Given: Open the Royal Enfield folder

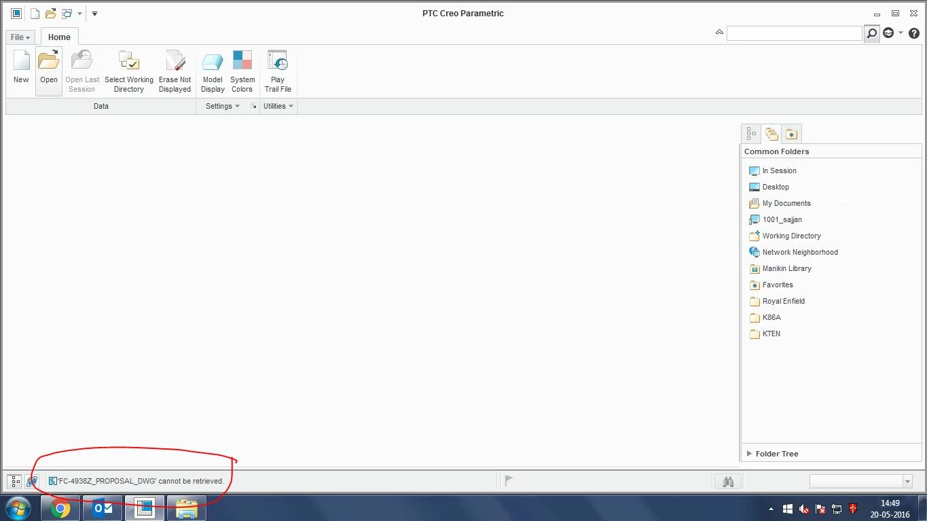Looking at the screenshot, I should click(x=776, y=301).
